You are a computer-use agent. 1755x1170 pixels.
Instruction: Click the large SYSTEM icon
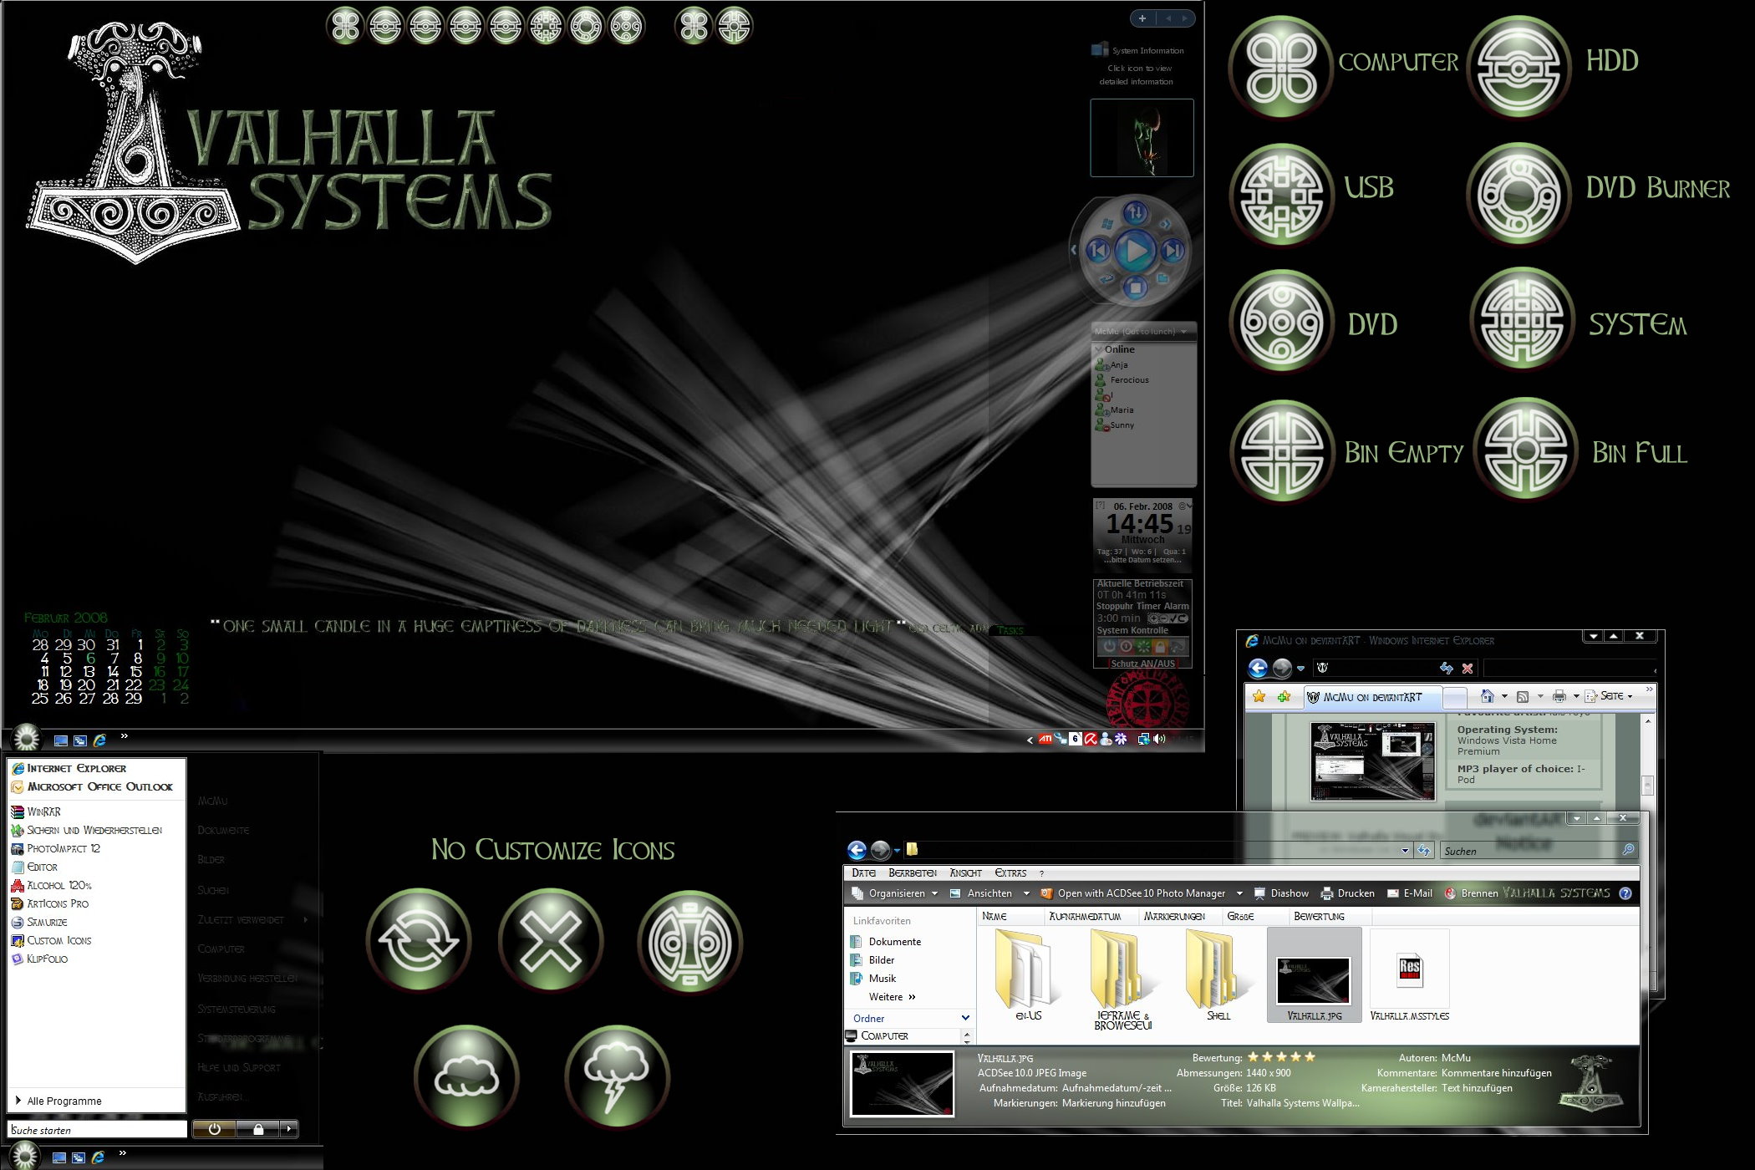click(1521, 320)
